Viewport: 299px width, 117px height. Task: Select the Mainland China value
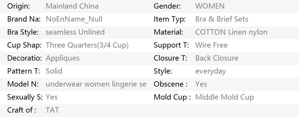pyautogui.click(x=72, y=6)
